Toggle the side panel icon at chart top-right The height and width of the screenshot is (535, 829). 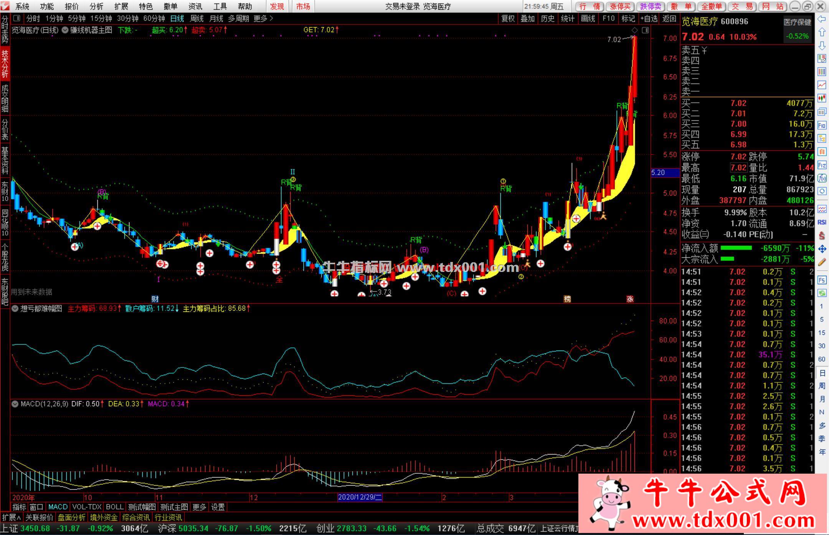coord(645,30)
